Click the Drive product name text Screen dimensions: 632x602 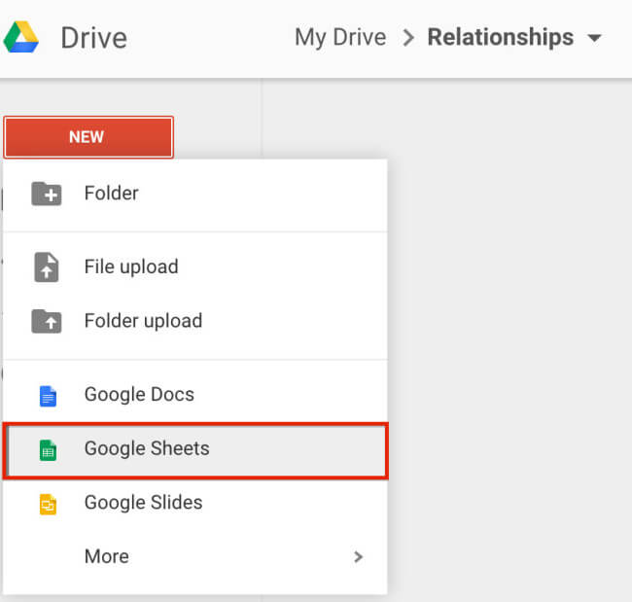pyautogui.click(x=94, y=38)
